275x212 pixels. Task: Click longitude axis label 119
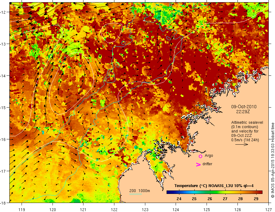click(22, 210)
